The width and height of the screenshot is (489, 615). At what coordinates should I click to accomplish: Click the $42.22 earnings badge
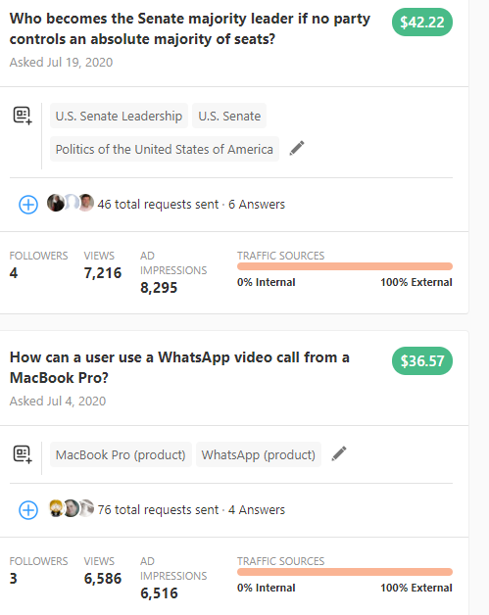(422, 22)
